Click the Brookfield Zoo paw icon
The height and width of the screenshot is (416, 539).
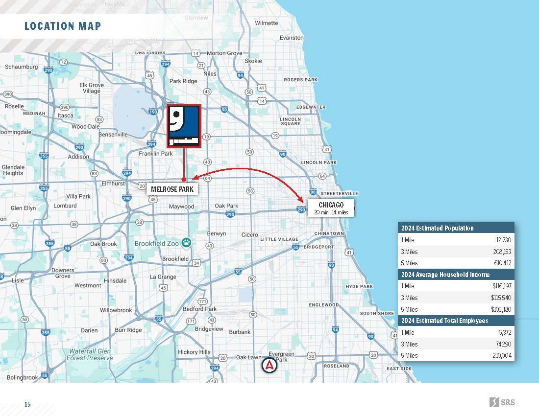[x=186, y=243]
